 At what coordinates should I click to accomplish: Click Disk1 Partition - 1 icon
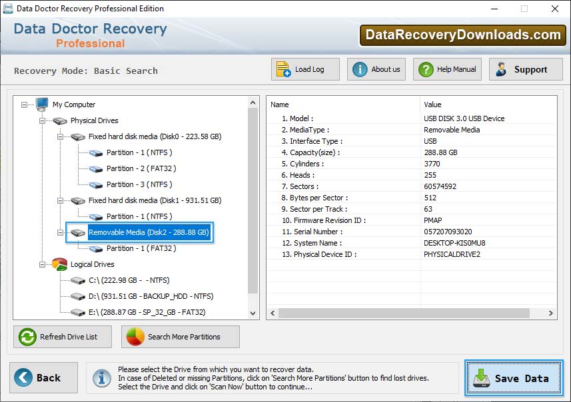pos(96,217)
